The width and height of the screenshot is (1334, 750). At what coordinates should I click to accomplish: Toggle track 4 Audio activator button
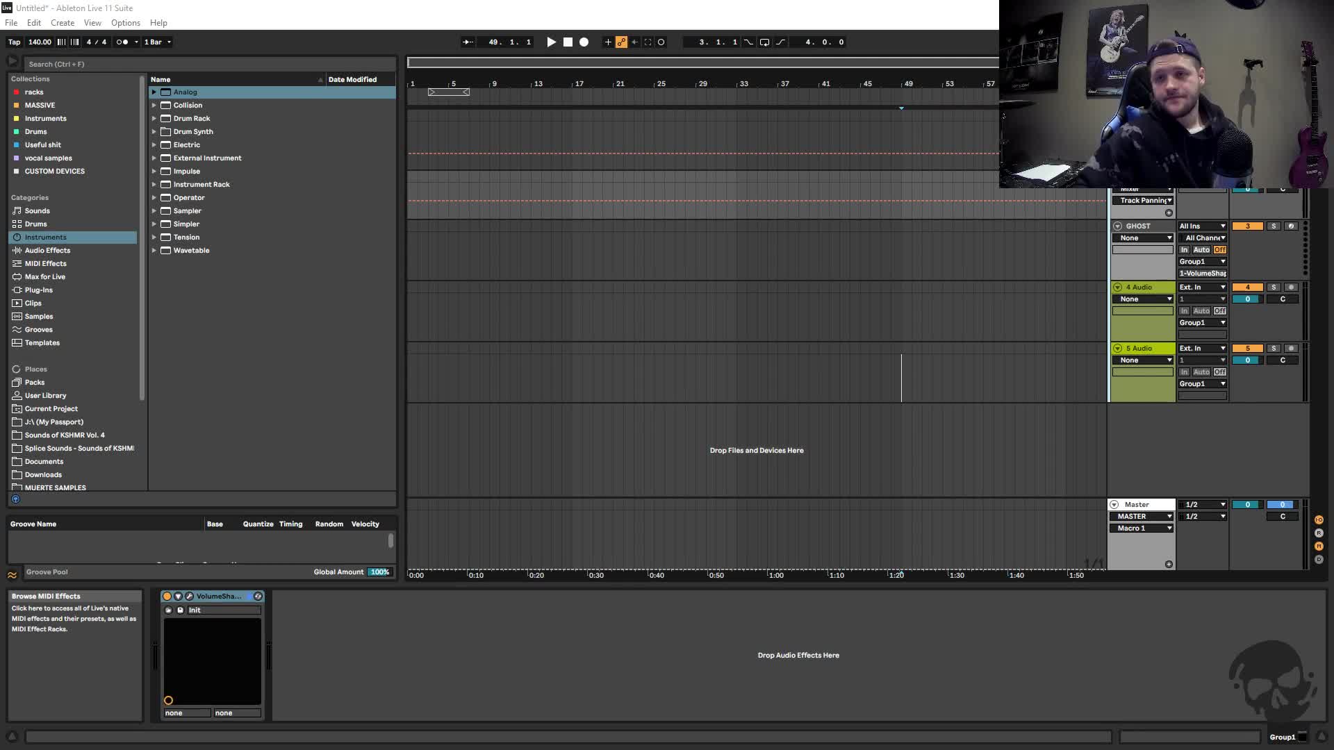(1247, 287)
